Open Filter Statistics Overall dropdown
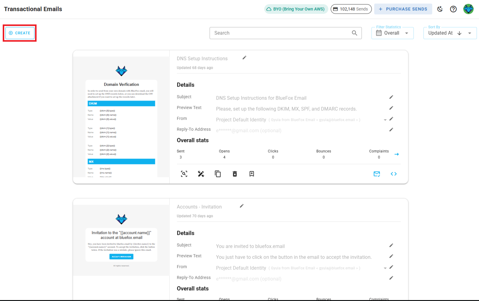The height and width of the screenshot is (301, 479). (x=392, y=33)
